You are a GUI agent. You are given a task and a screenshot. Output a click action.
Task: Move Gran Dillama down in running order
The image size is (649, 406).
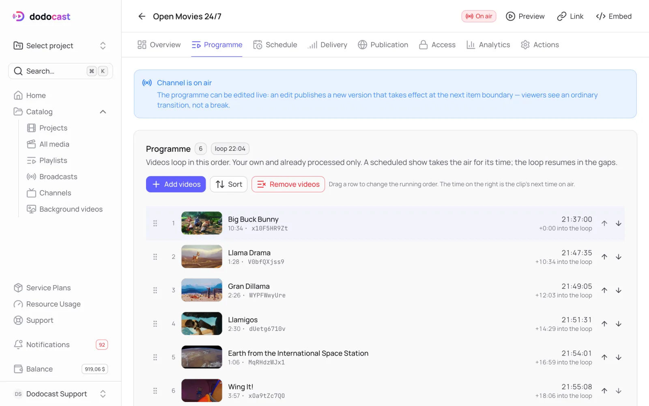coord(619,290)
